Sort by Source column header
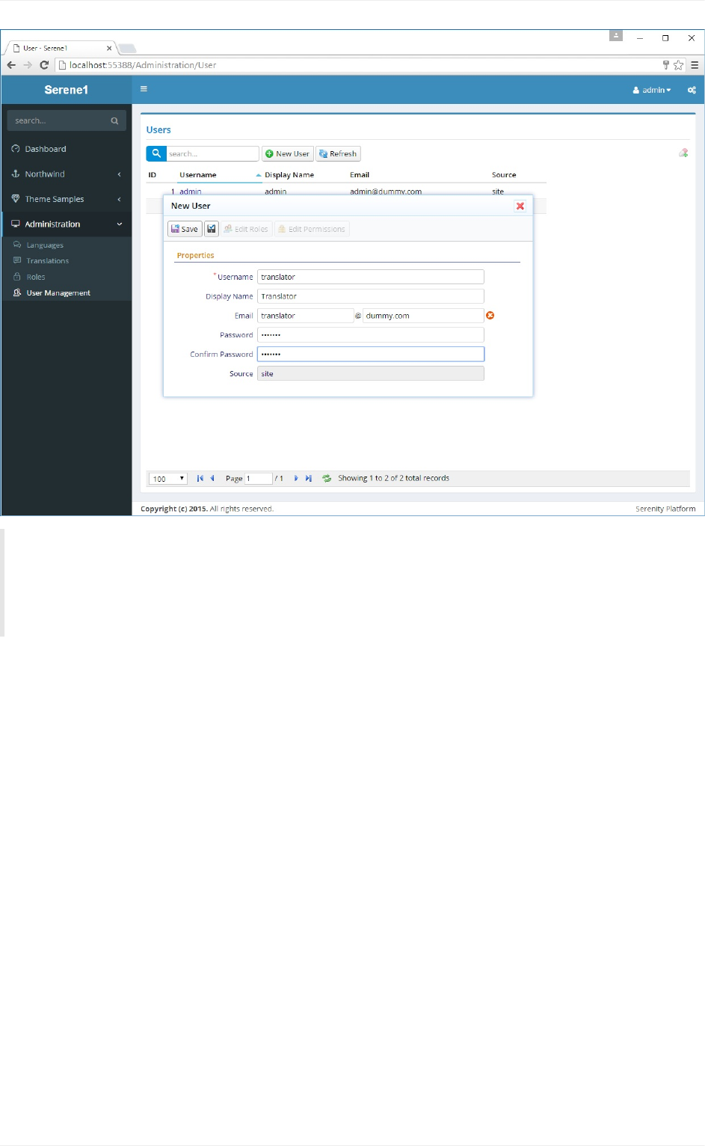 pyautogui.click(x=504, y=175)
